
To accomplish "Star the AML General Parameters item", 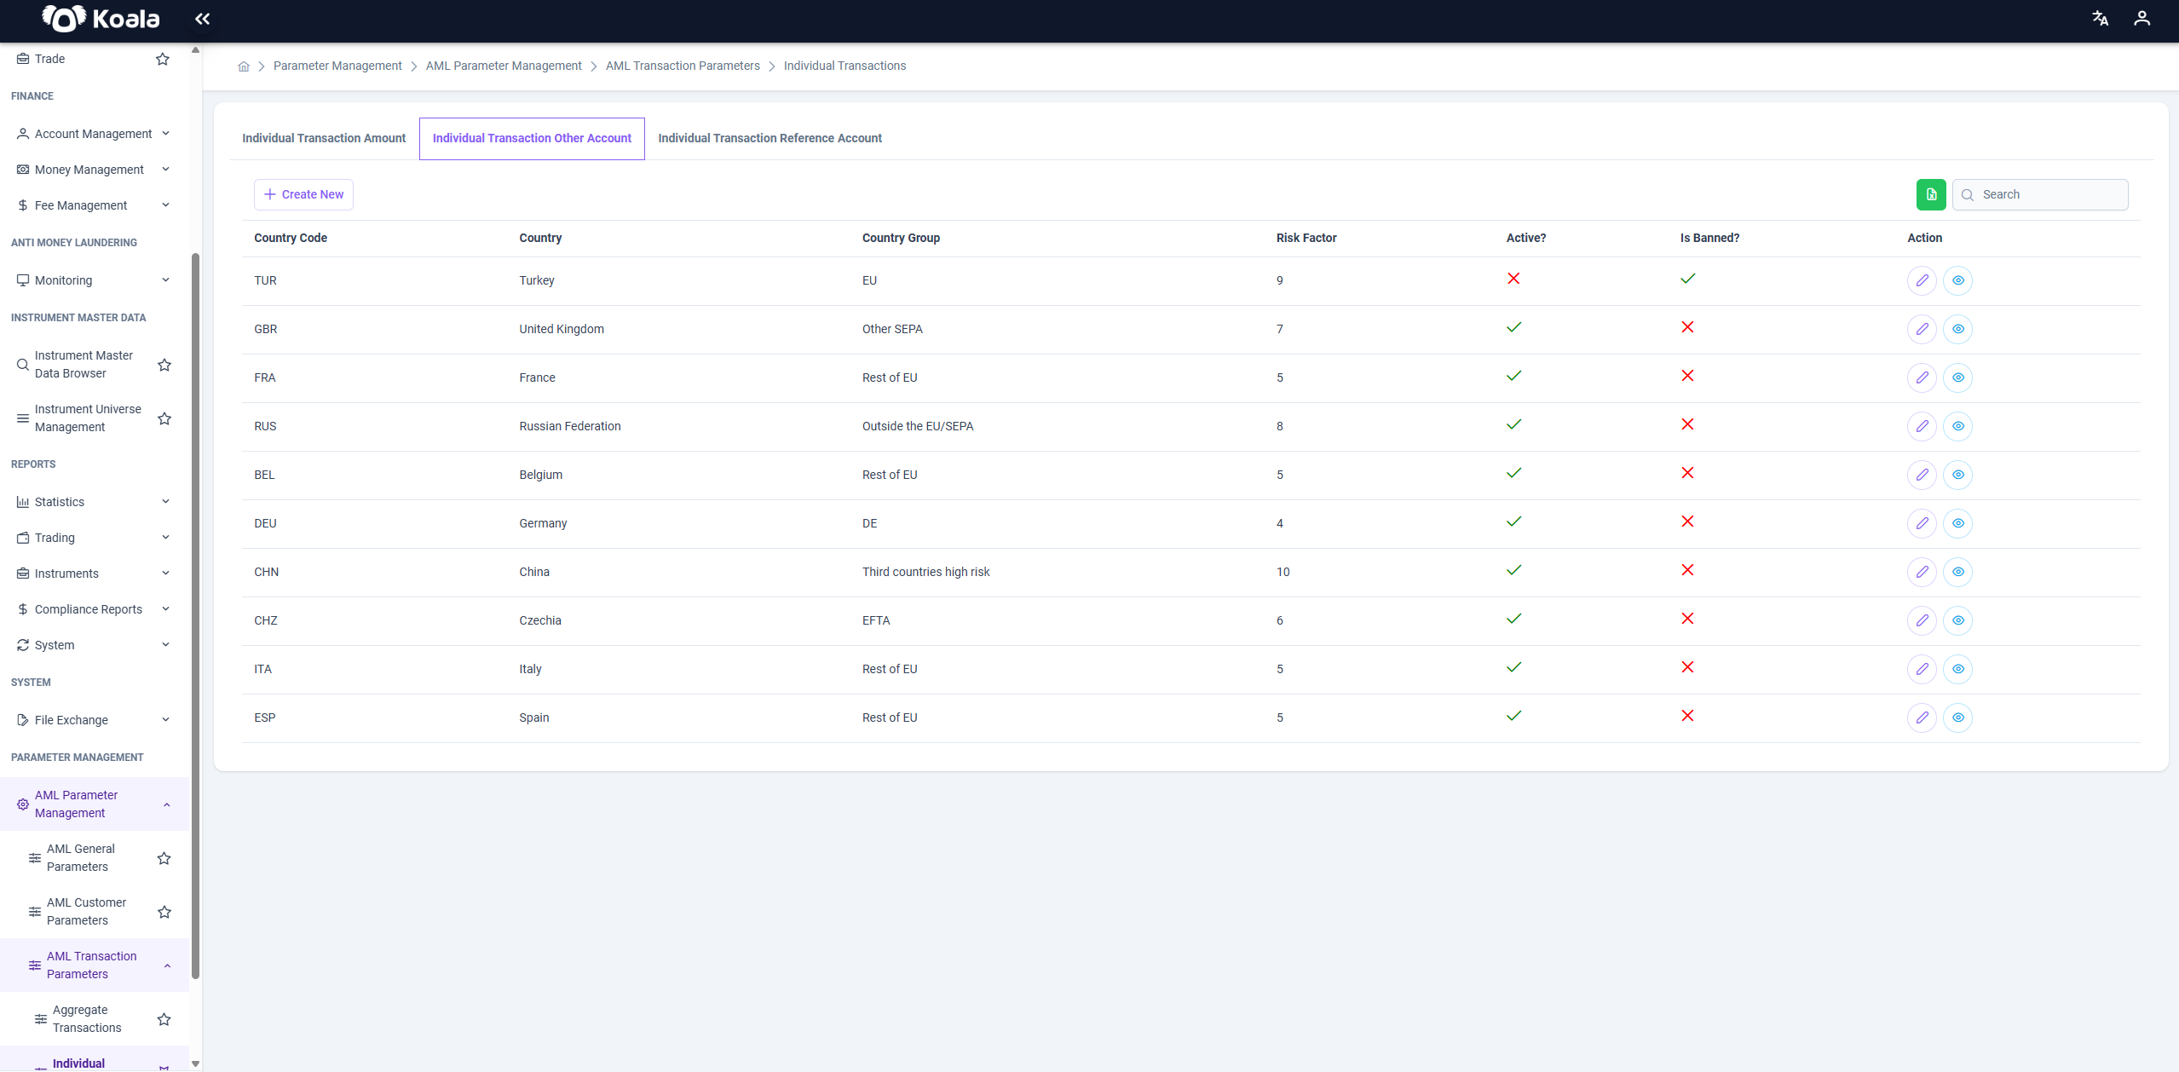I will click(164, 858).
